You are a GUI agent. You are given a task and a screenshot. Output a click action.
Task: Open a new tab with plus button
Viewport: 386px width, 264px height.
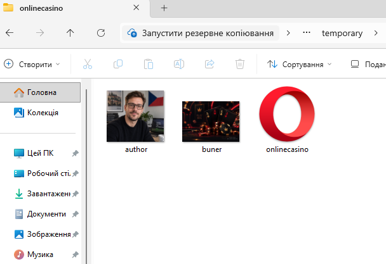164,8
